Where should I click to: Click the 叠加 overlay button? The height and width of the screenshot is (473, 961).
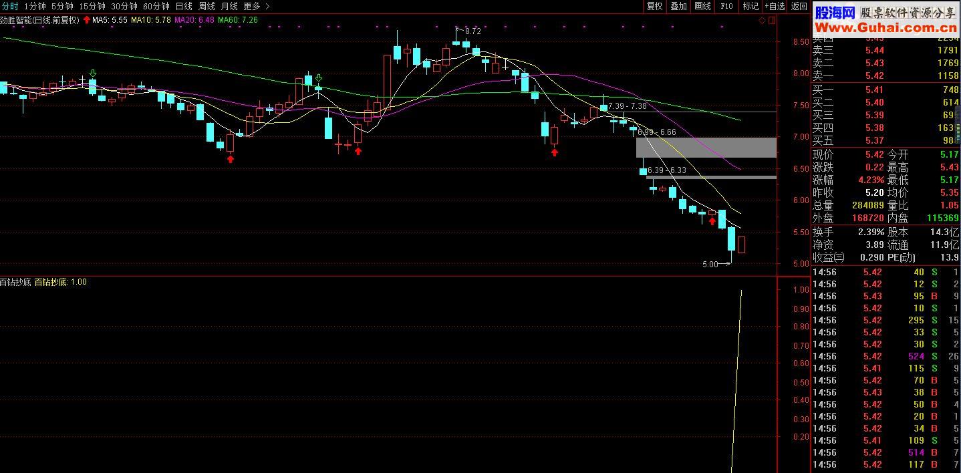point(678,6)
